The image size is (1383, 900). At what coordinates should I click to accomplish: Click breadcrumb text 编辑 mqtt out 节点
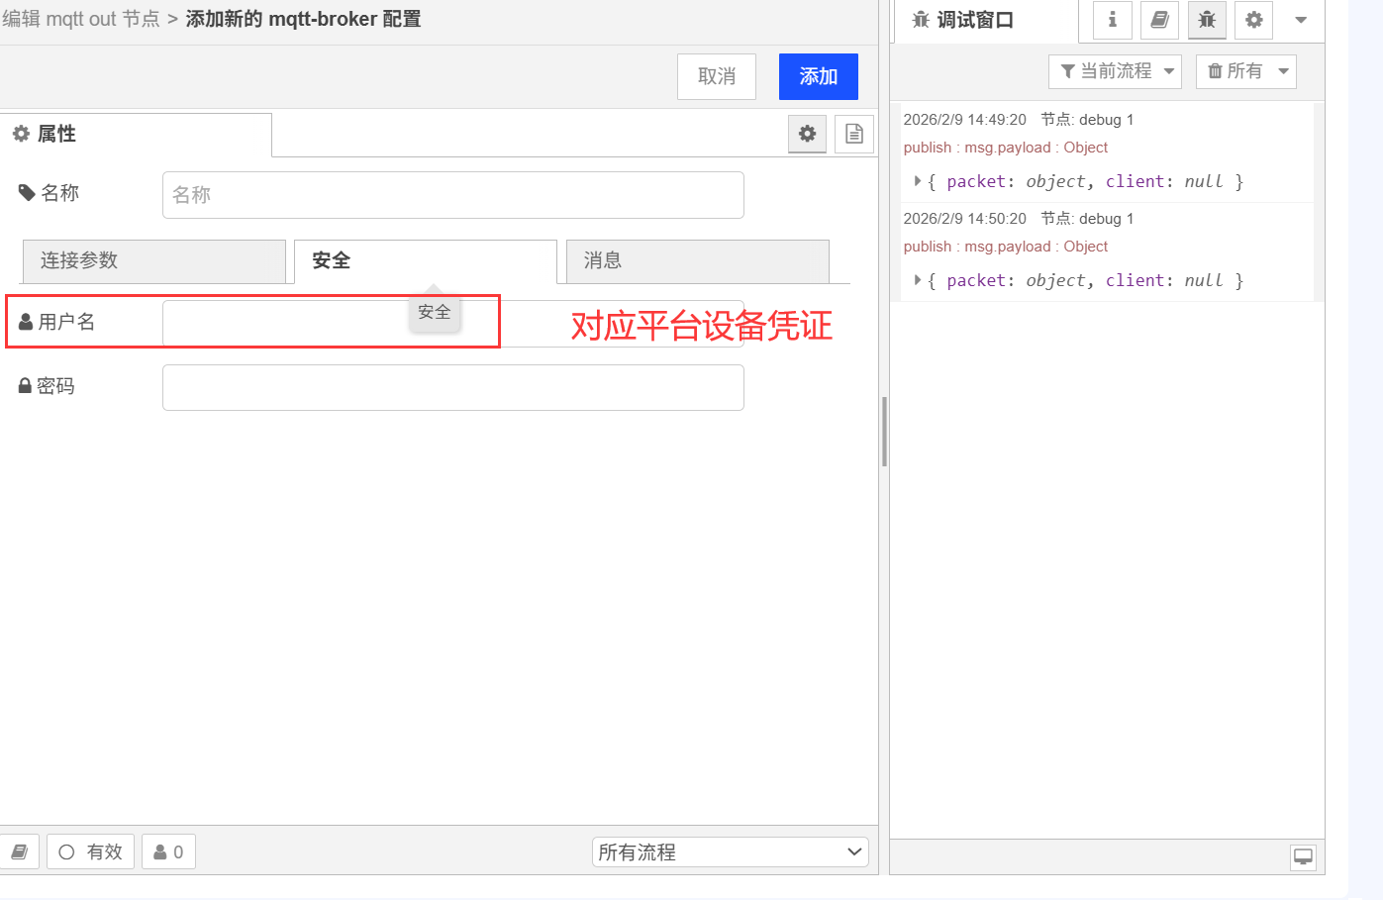coord(81,19)
